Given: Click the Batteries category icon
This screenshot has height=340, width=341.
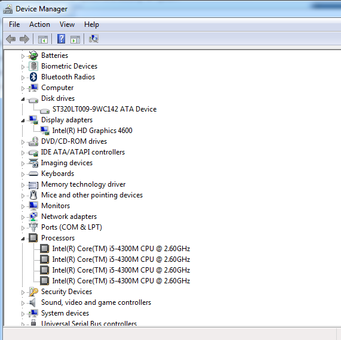Looking at the screenshot, I should click(x=33, y=55).
